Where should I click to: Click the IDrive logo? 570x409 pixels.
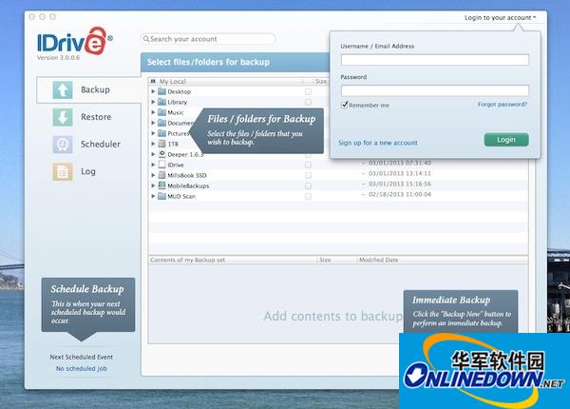74,42
